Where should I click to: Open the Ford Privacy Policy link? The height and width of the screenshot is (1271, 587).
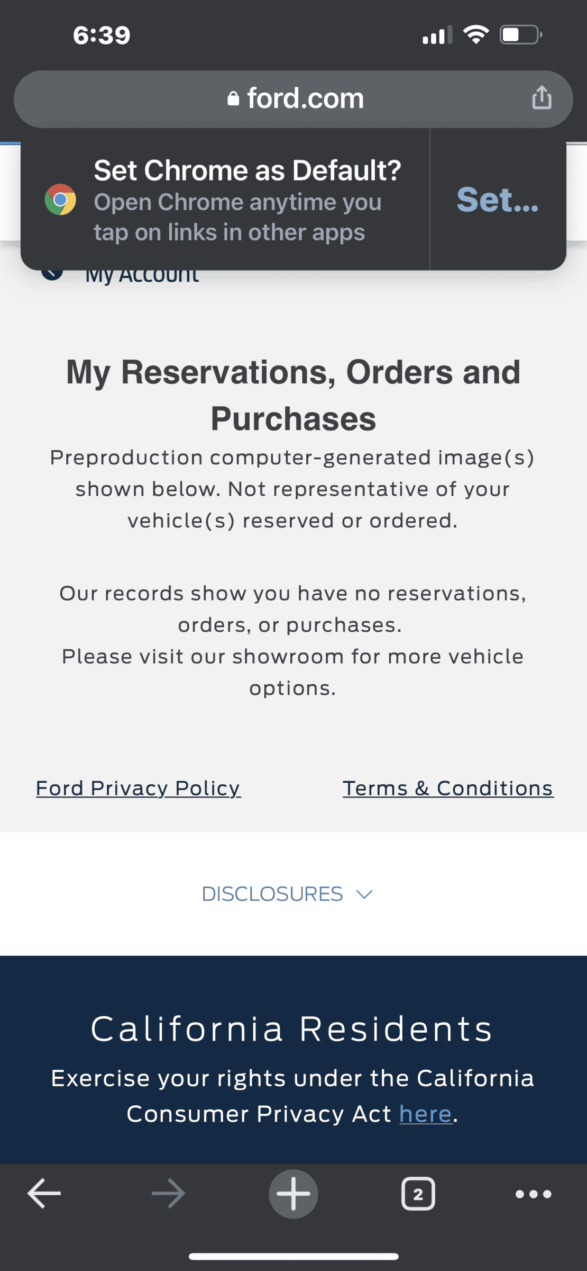click(x=138, y=788)
